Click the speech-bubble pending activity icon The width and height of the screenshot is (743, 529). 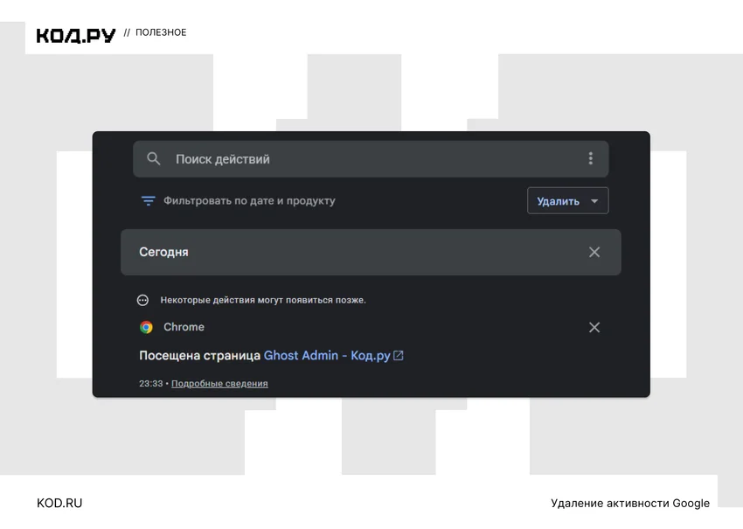point(142,300)
